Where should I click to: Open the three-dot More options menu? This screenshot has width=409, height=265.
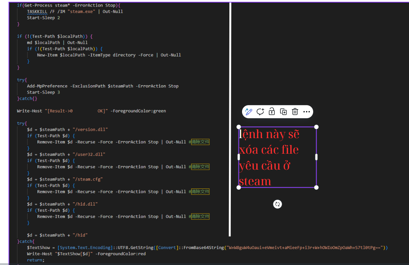(x=307, y=112)
